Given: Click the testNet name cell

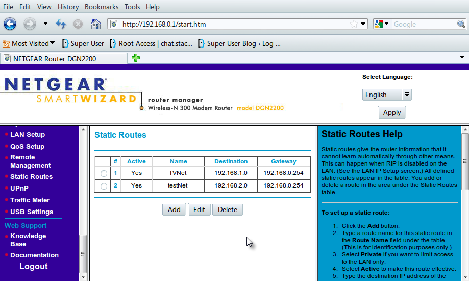Looking at the screenshot, I should point(178,185).
